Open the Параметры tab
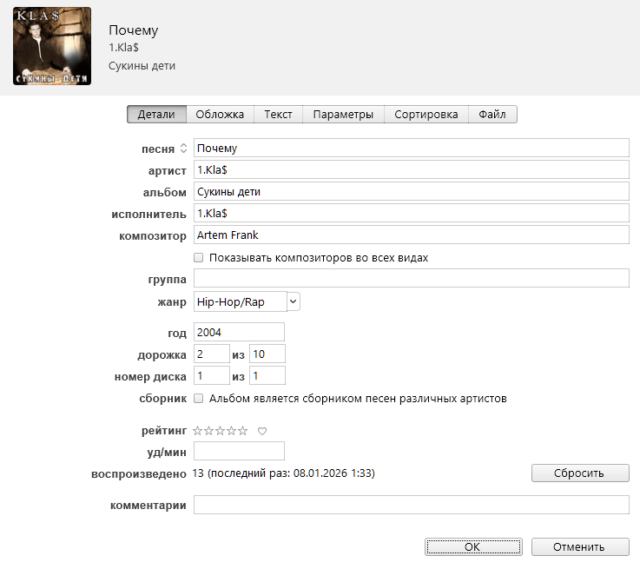The image size is (640, 569). [x=343, y=115]
